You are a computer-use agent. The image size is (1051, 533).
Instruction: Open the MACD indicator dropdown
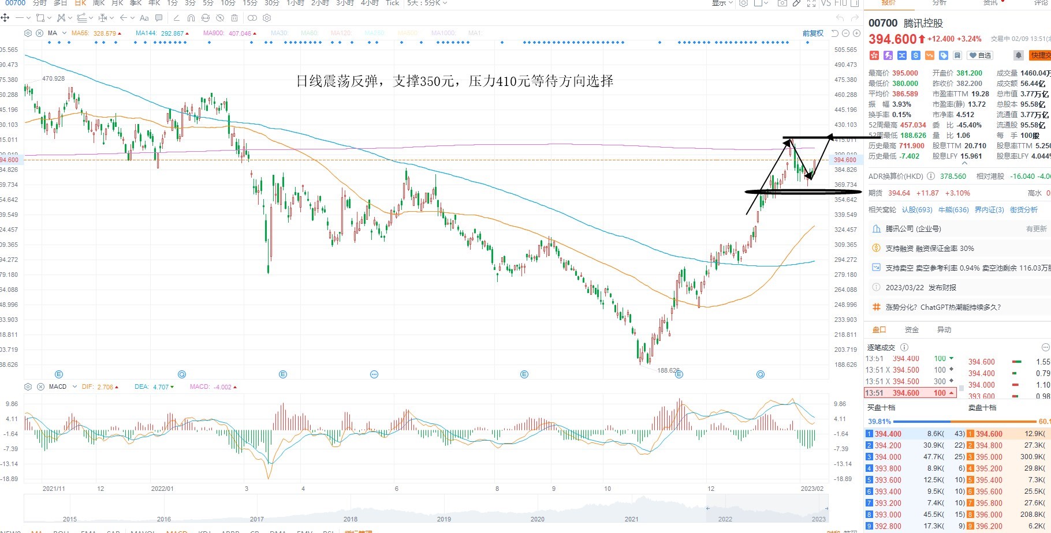(x=74, y=386)
